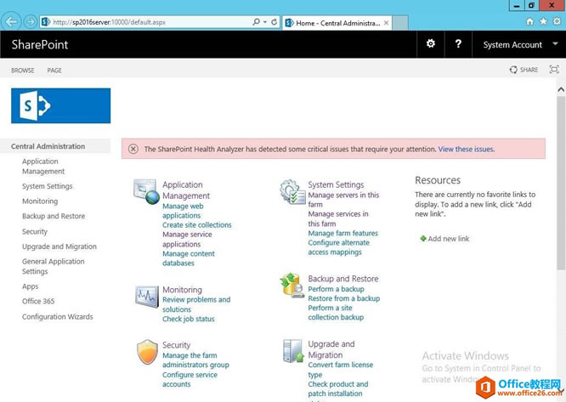Toggle focus on content mode icon
Viewport: 566px width, 402px height.
click(554, 70)
